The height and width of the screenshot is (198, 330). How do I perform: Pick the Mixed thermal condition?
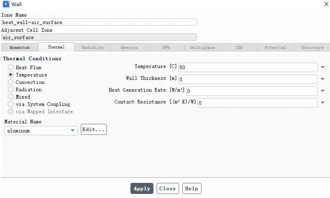[11, 97]
